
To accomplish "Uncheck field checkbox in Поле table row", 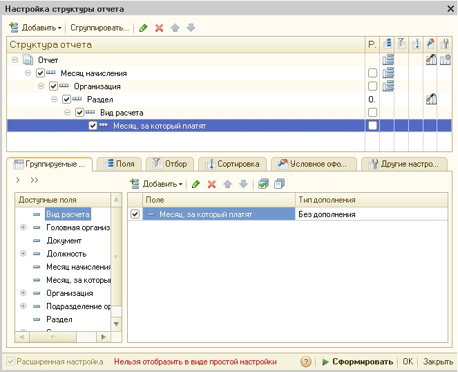I will point(135,214).
